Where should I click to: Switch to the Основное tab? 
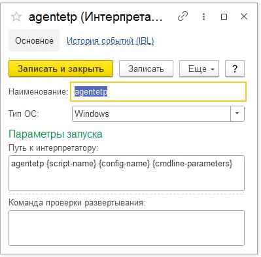tap(34, 40)
